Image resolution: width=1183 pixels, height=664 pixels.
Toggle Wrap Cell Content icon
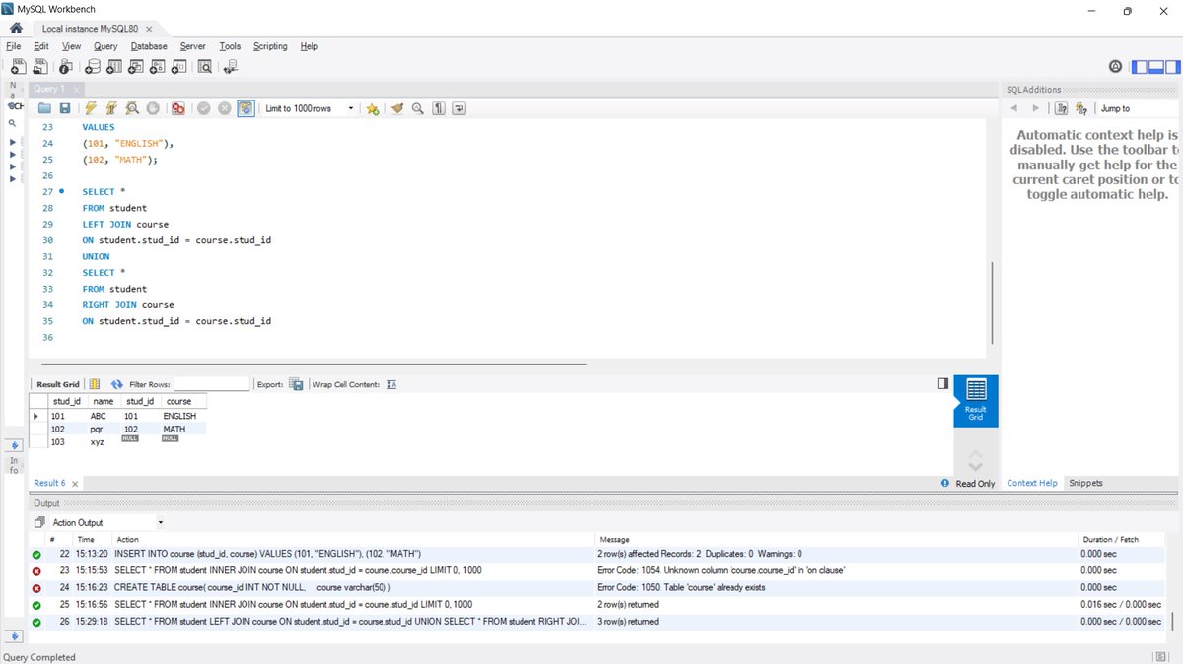(391, 384)
